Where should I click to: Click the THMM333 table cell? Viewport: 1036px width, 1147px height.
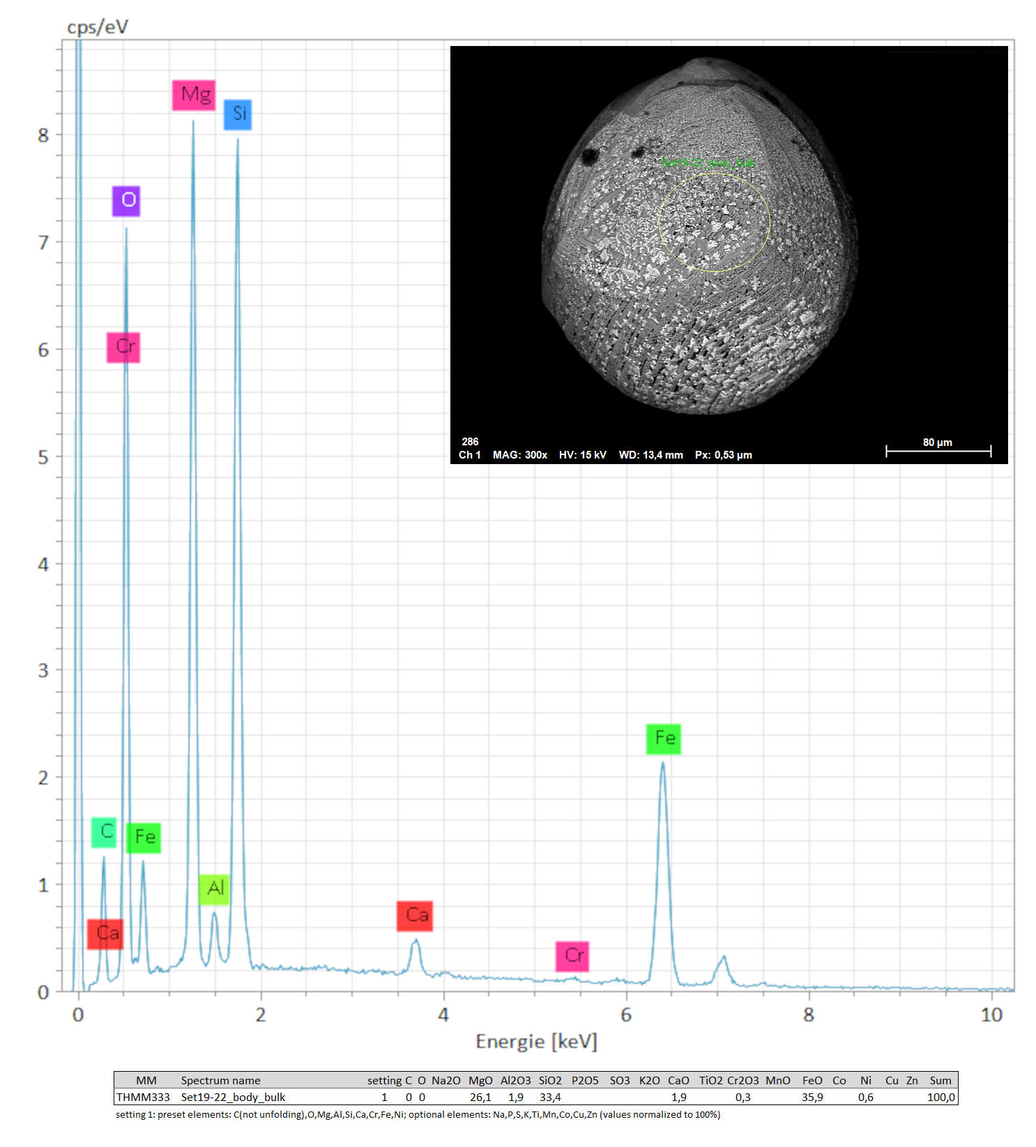click(x=143, y=1098)
